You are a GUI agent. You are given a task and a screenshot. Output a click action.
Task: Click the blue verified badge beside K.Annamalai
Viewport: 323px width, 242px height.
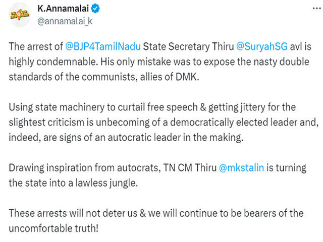[95, 9]
